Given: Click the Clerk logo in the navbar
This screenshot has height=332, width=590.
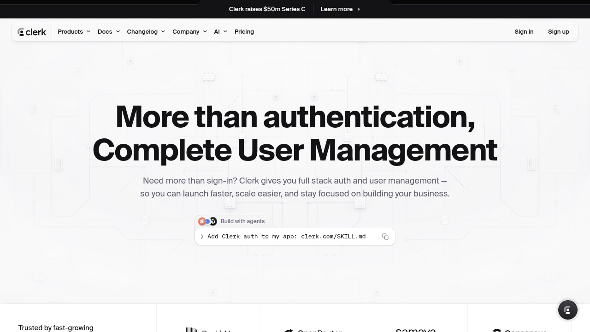Looking at the screenshot, I should point(32,32).
